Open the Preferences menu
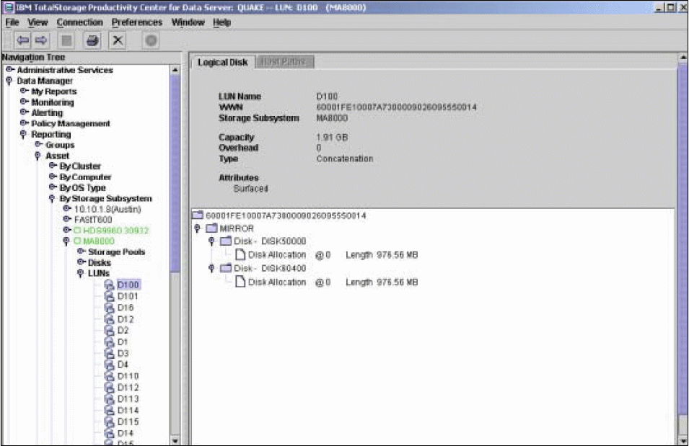The height and width of the screenshot is (446, 689). click(x=139, y=22)
